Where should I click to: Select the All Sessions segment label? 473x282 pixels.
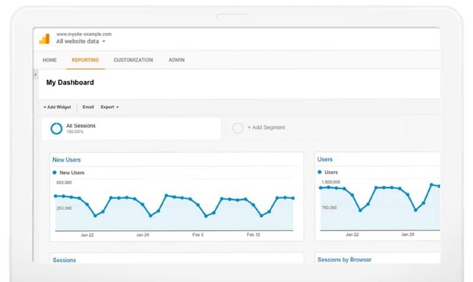tap(81, 126)
